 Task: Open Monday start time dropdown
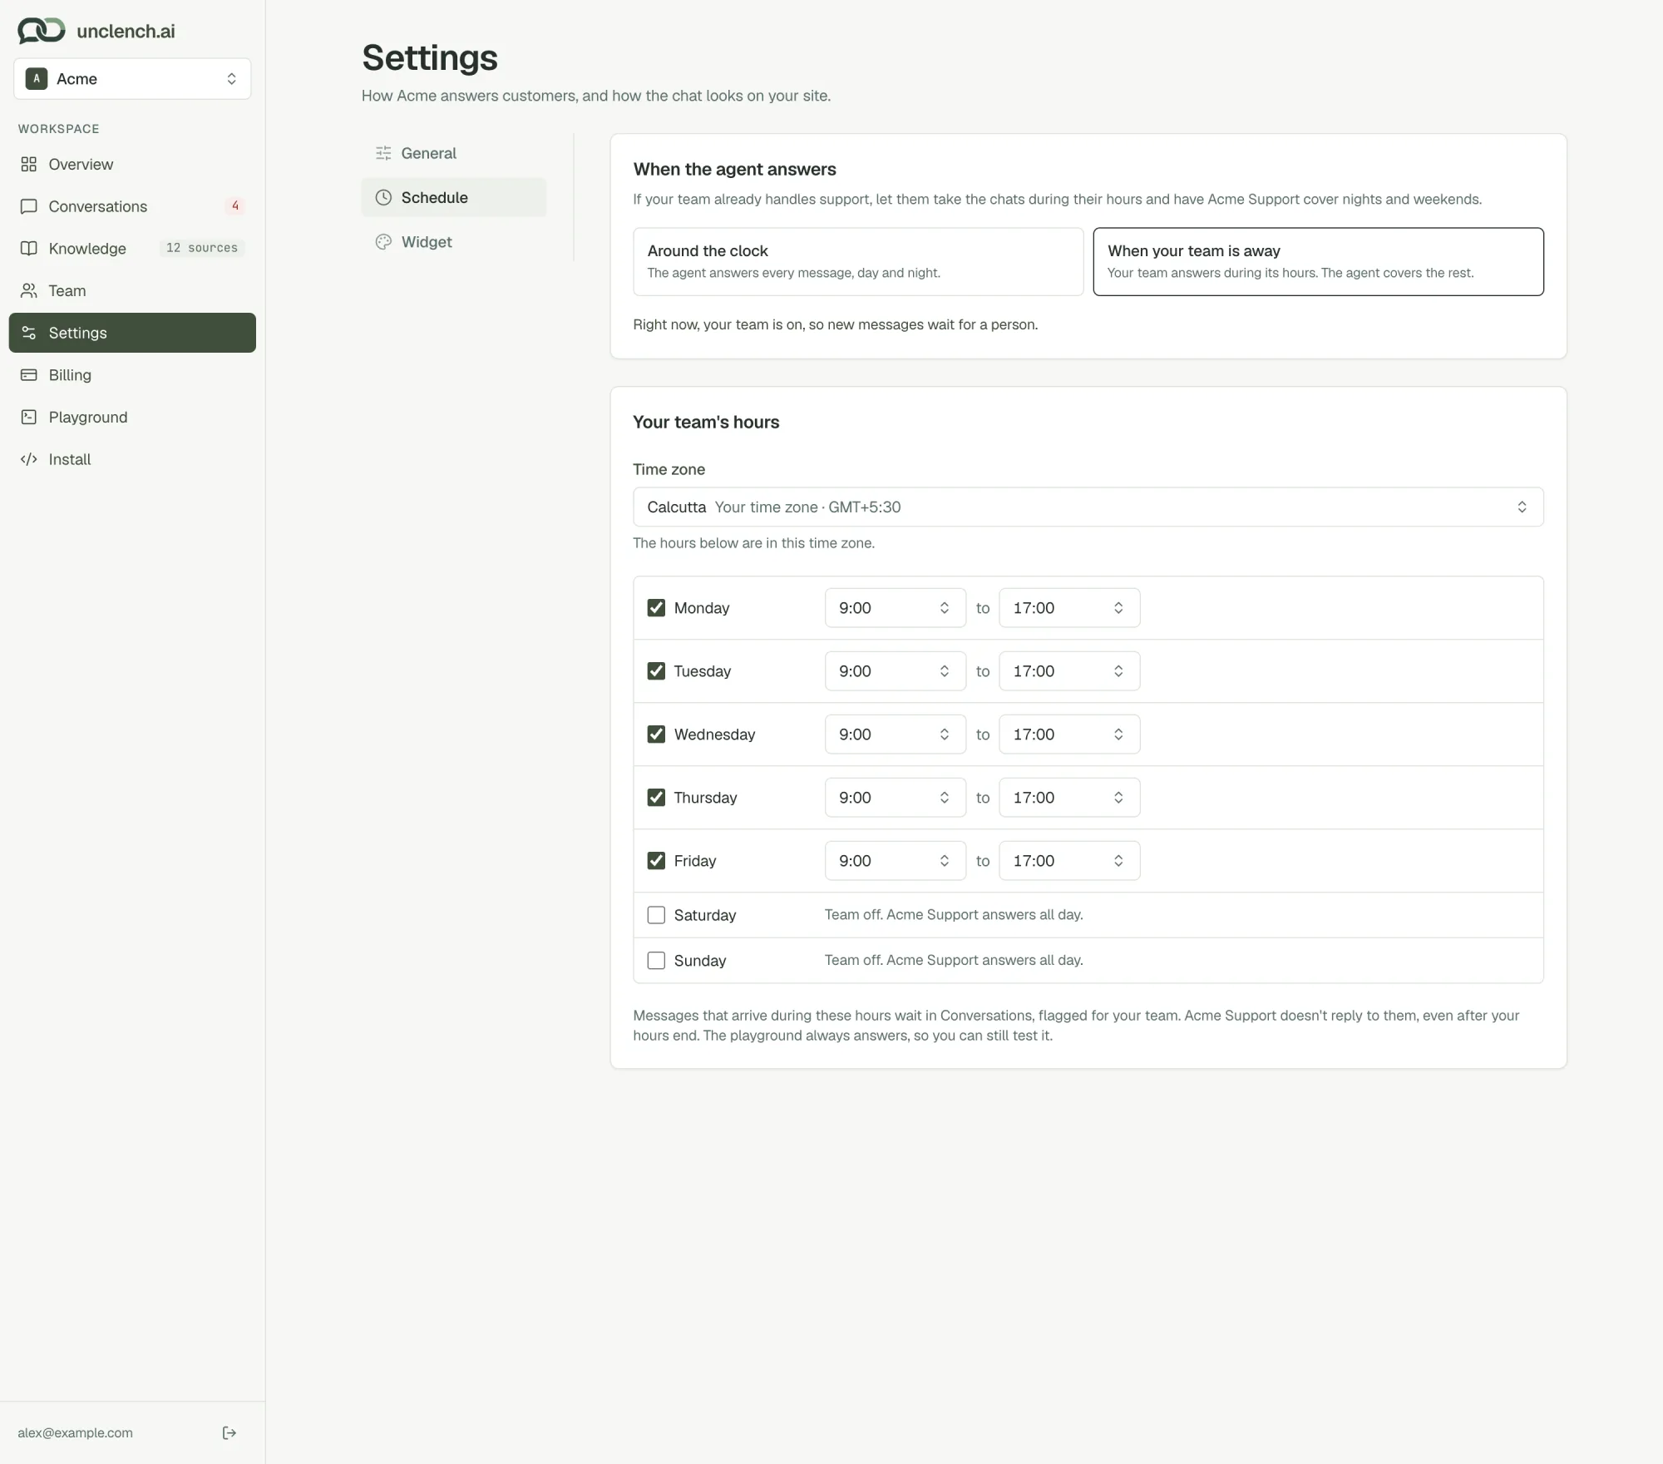pyautogui.click(x=895, y=607)
